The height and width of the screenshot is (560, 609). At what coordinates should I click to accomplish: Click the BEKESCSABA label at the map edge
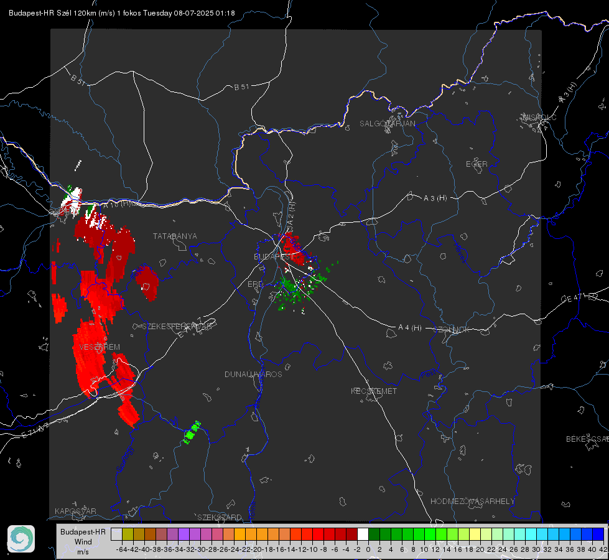[x=587, y=439]
